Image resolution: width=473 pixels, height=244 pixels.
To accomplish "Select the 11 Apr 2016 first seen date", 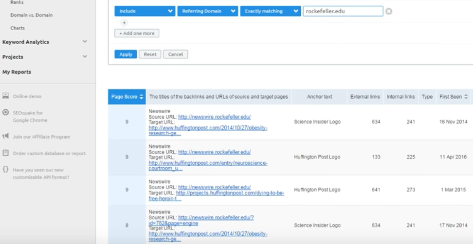I will pyautogui.click(x=453, y=157).
